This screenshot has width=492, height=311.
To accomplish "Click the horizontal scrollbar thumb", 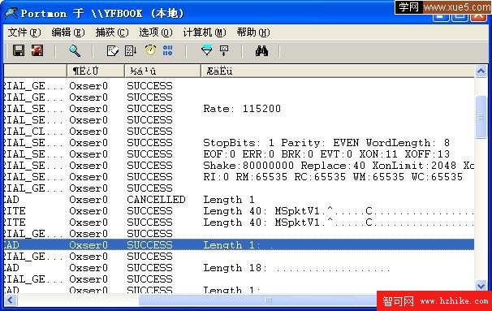I will pos(268,300).
